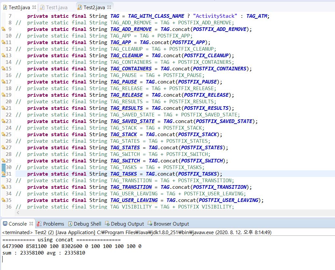335x270 pixels.
Task: Click the Java file icon on Test2.java tab
Action: [x=80, y=8]
